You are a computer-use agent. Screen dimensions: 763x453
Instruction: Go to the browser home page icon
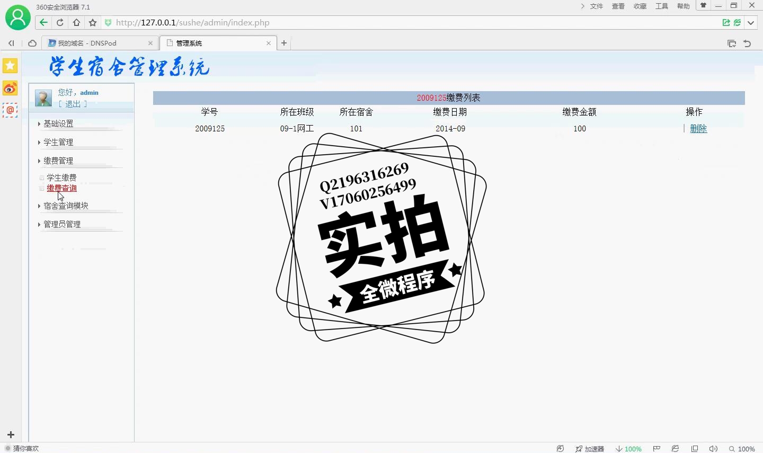(x=76, y=22)
